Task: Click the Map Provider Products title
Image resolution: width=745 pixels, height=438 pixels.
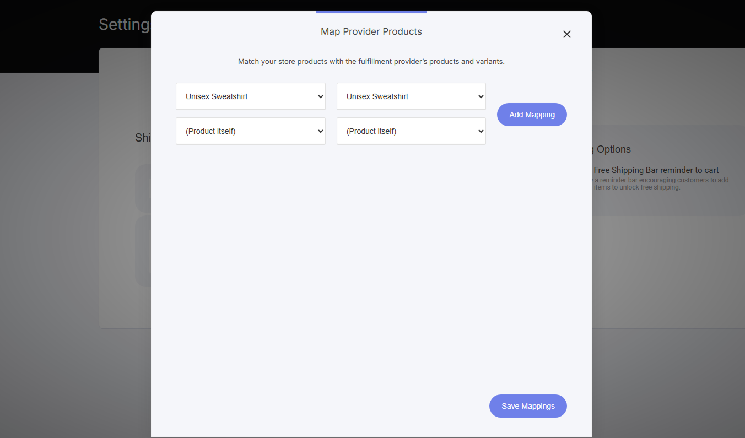Action: [x=371, y=32]
